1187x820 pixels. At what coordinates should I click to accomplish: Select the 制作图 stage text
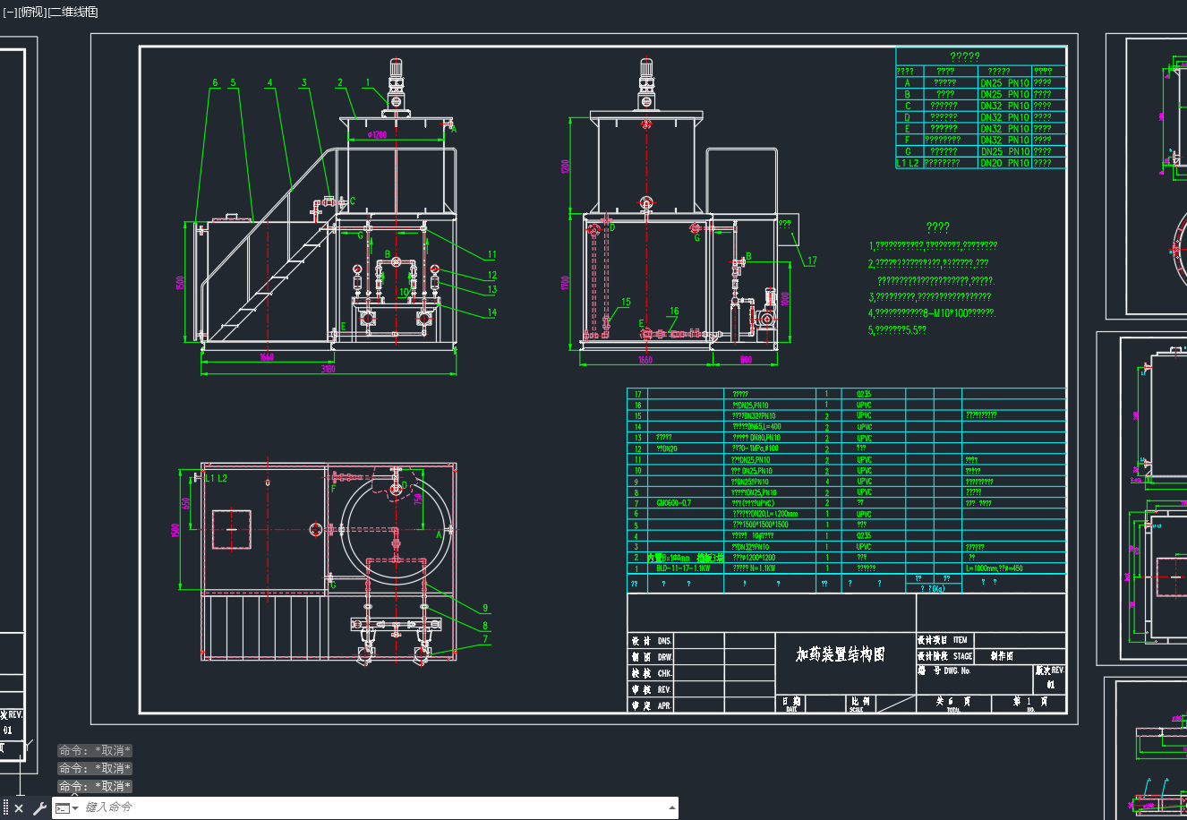[x=1002, y=656]
